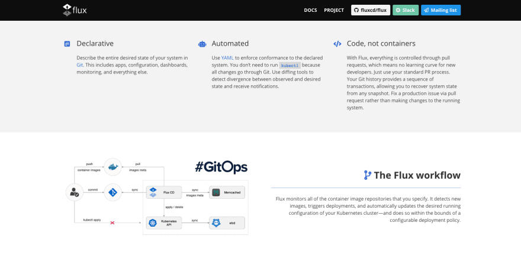Click the #GitOps title in diagram
The image size is (521, 258).
[x=221, y=167]
